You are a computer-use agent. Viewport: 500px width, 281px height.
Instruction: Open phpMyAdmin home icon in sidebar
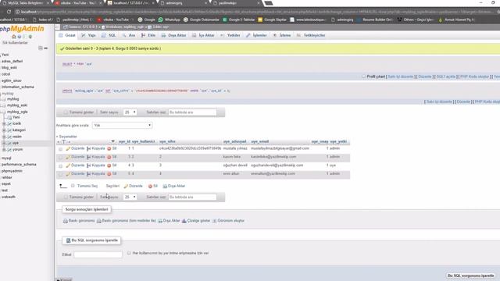coord(14,37)
